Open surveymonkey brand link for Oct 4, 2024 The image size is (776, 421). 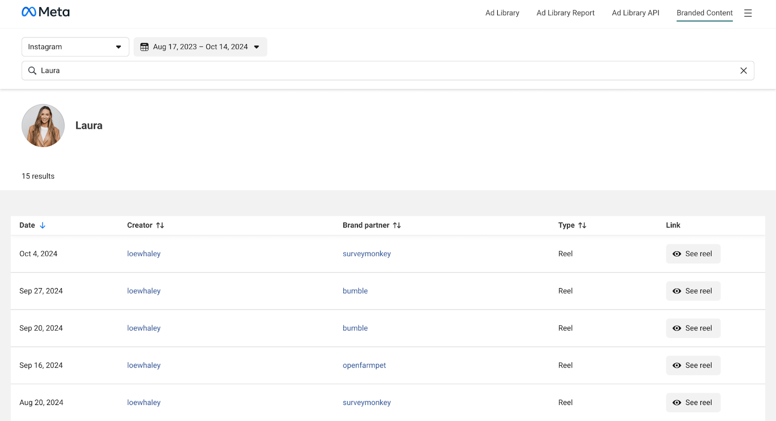pyautogui.click(x=367, y=254)
